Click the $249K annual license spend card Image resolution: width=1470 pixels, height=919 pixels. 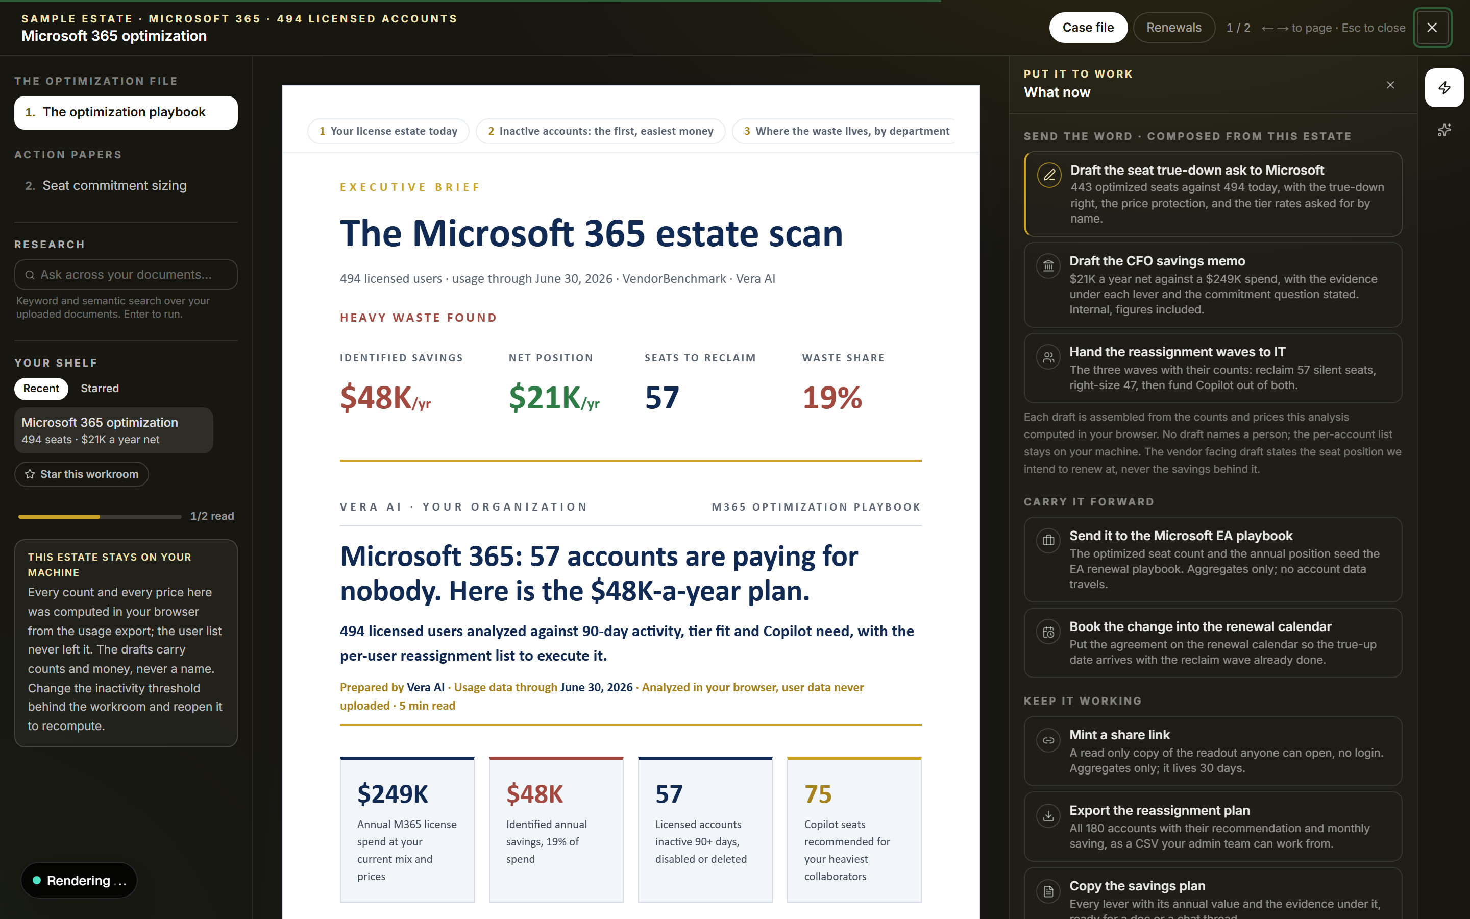(x=407, y=830)
